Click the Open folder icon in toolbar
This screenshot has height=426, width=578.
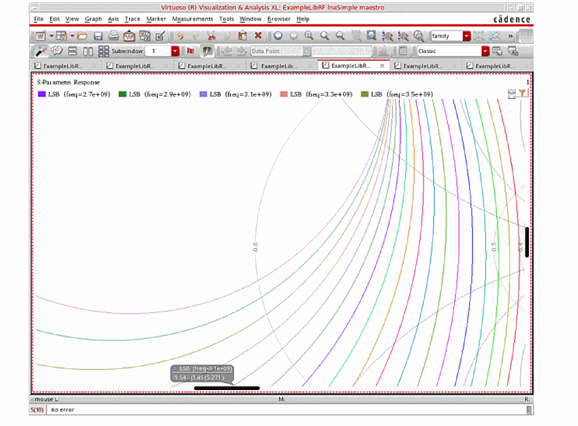(x=82, y=36)
